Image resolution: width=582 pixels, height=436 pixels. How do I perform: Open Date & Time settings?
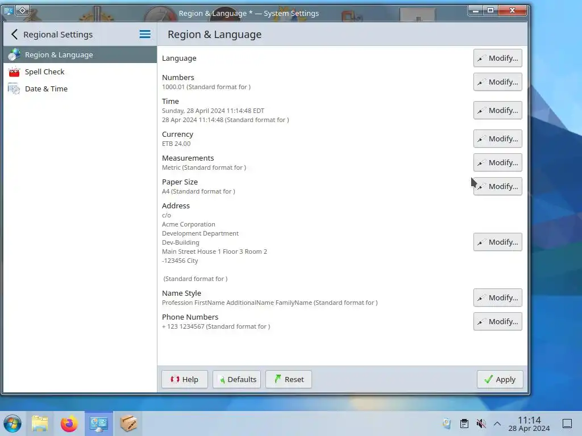[80, 89]
